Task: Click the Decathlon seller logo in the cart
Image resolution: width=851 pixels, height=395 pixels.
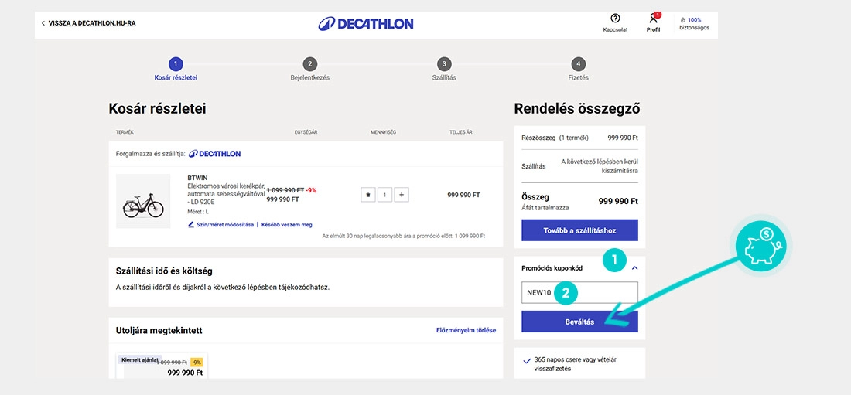Action: click(x=215, y=154)
